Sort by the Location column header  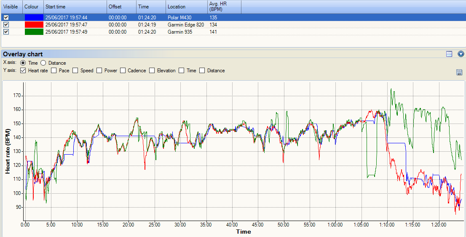pos(187,7)
